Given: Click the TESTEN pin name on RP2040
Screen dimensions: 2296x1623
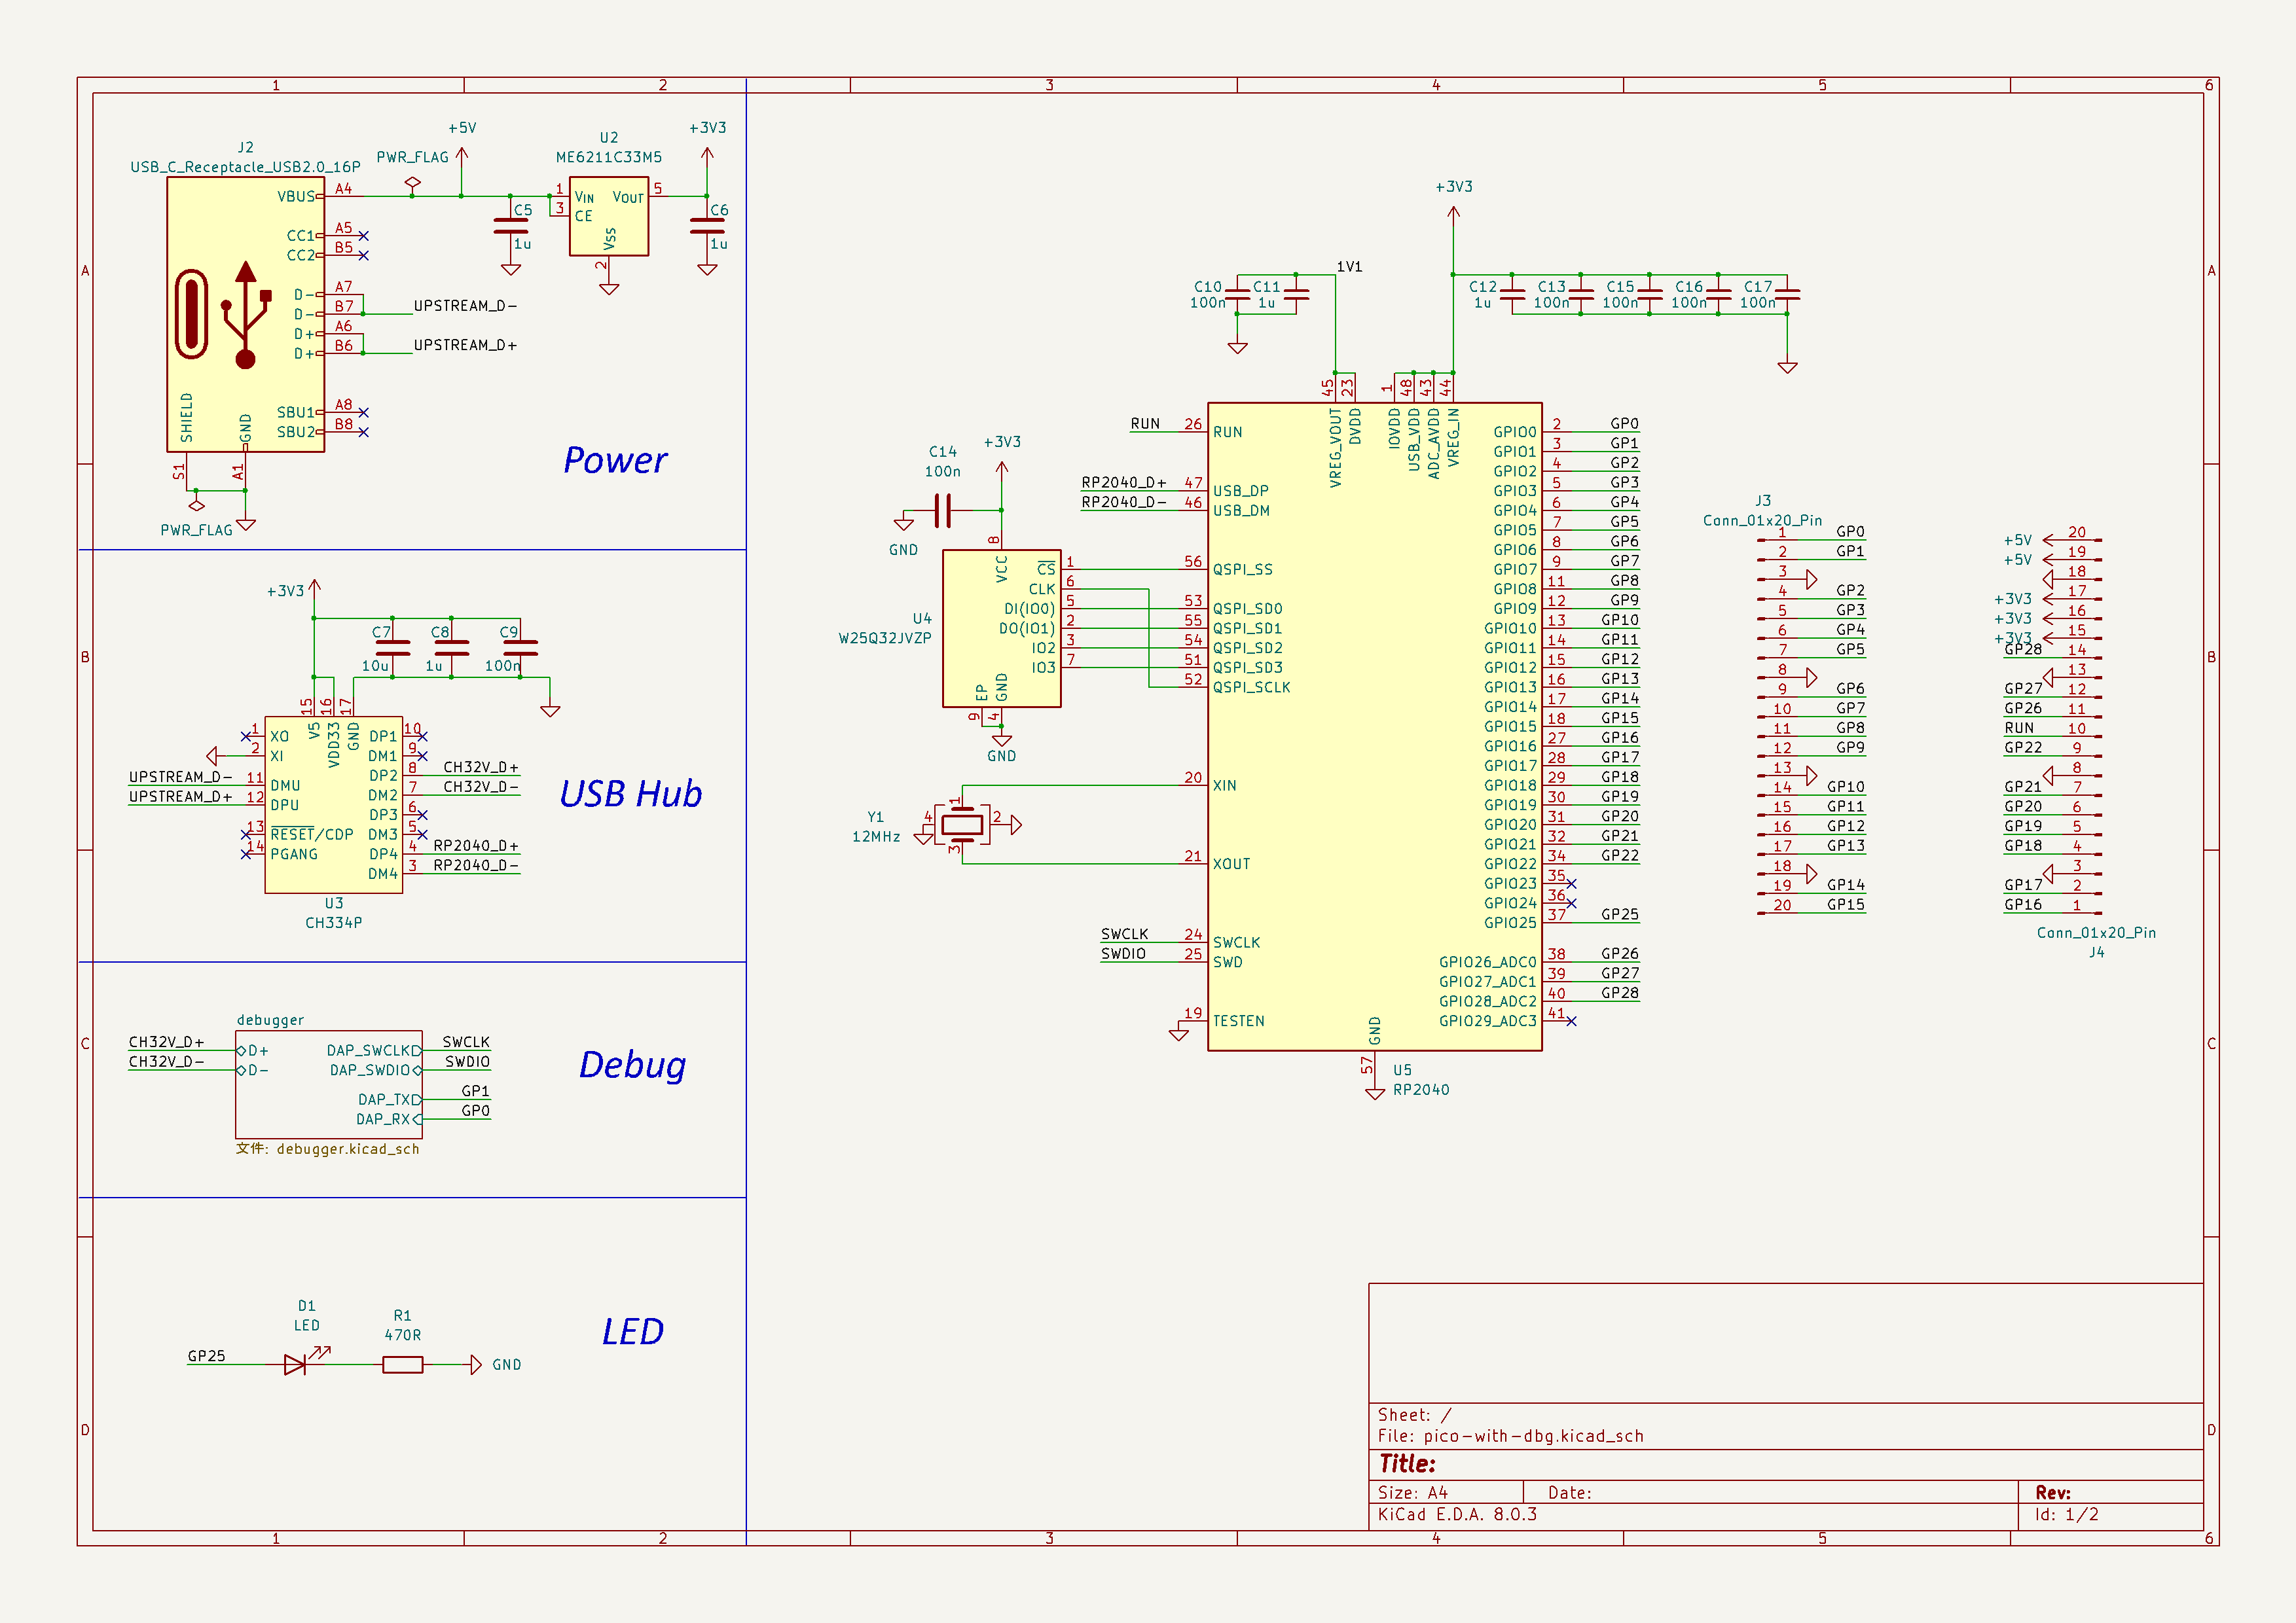Looking at the screenshot, I should pos(1238,1022).
